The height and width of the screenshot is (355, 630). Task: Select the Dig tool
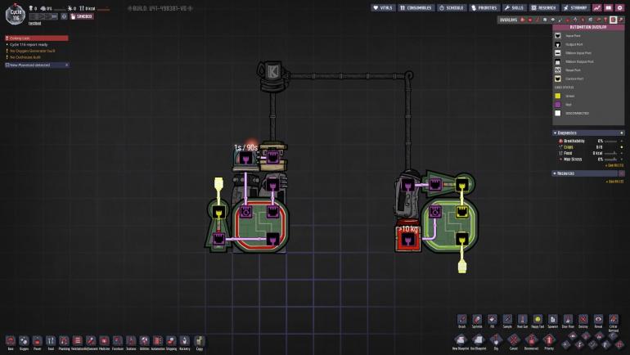pyautogui.click(x=496, y=341)
